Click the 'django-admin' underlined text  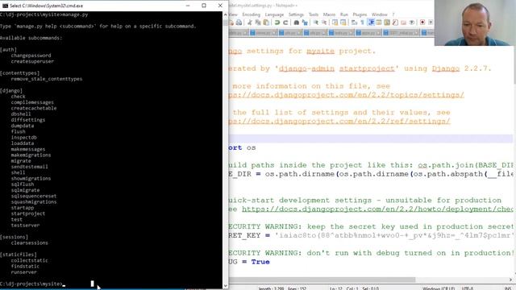pos(306,68)
